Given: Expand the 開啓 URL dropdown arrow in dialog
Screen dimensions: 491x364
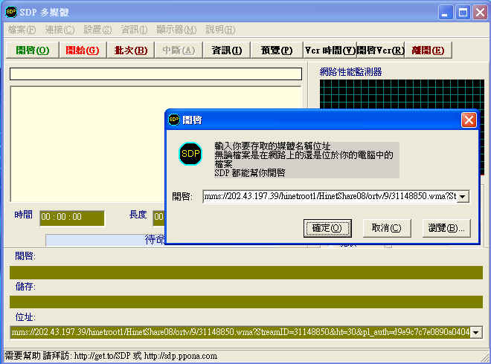Looking at the screenshot, I should (463, 197).
